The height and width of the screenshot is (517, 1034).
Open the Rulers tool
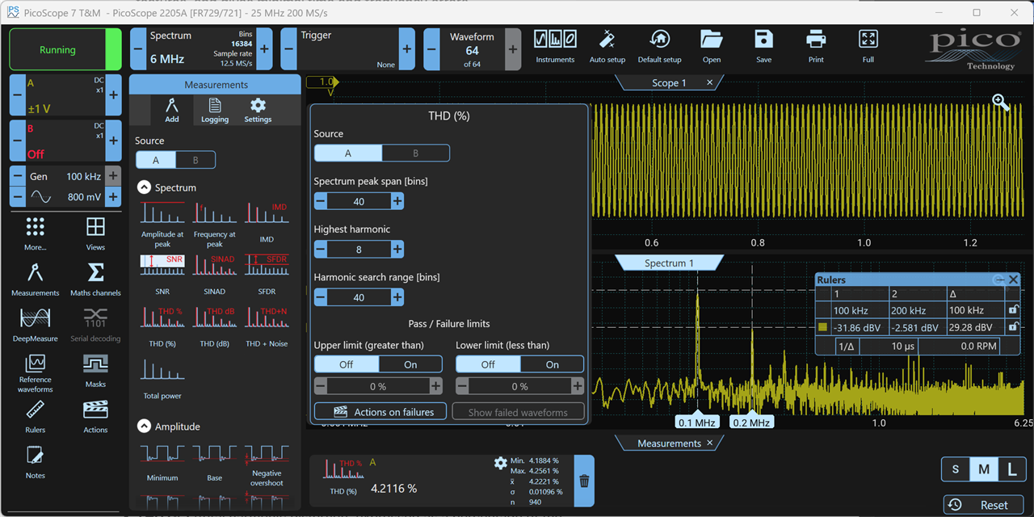(36, 417)
